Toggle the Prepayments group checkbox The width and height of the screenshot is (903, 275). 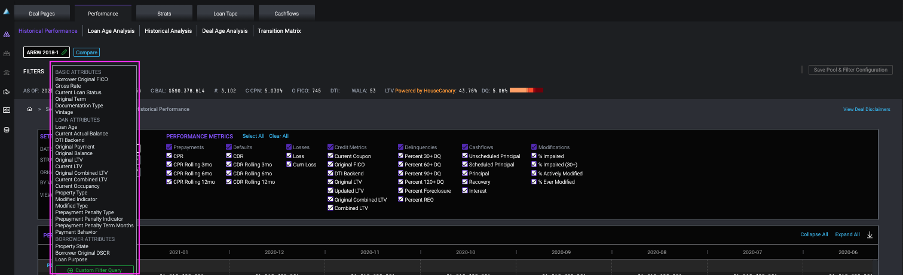click(169, 147)
